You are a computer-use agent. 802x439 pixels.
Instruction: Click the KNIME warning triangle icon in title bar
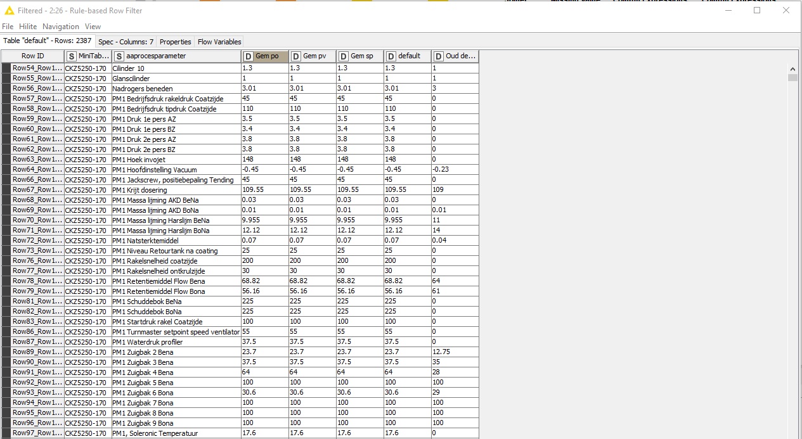[9, 10]
